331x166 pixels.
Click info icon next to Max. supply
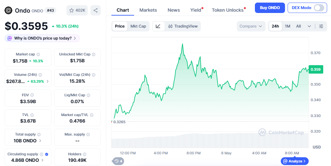(x=88, y=135)
